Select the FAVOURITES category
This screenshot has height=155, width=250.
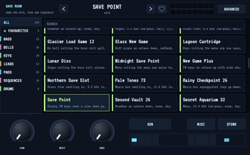pos(21,31)
